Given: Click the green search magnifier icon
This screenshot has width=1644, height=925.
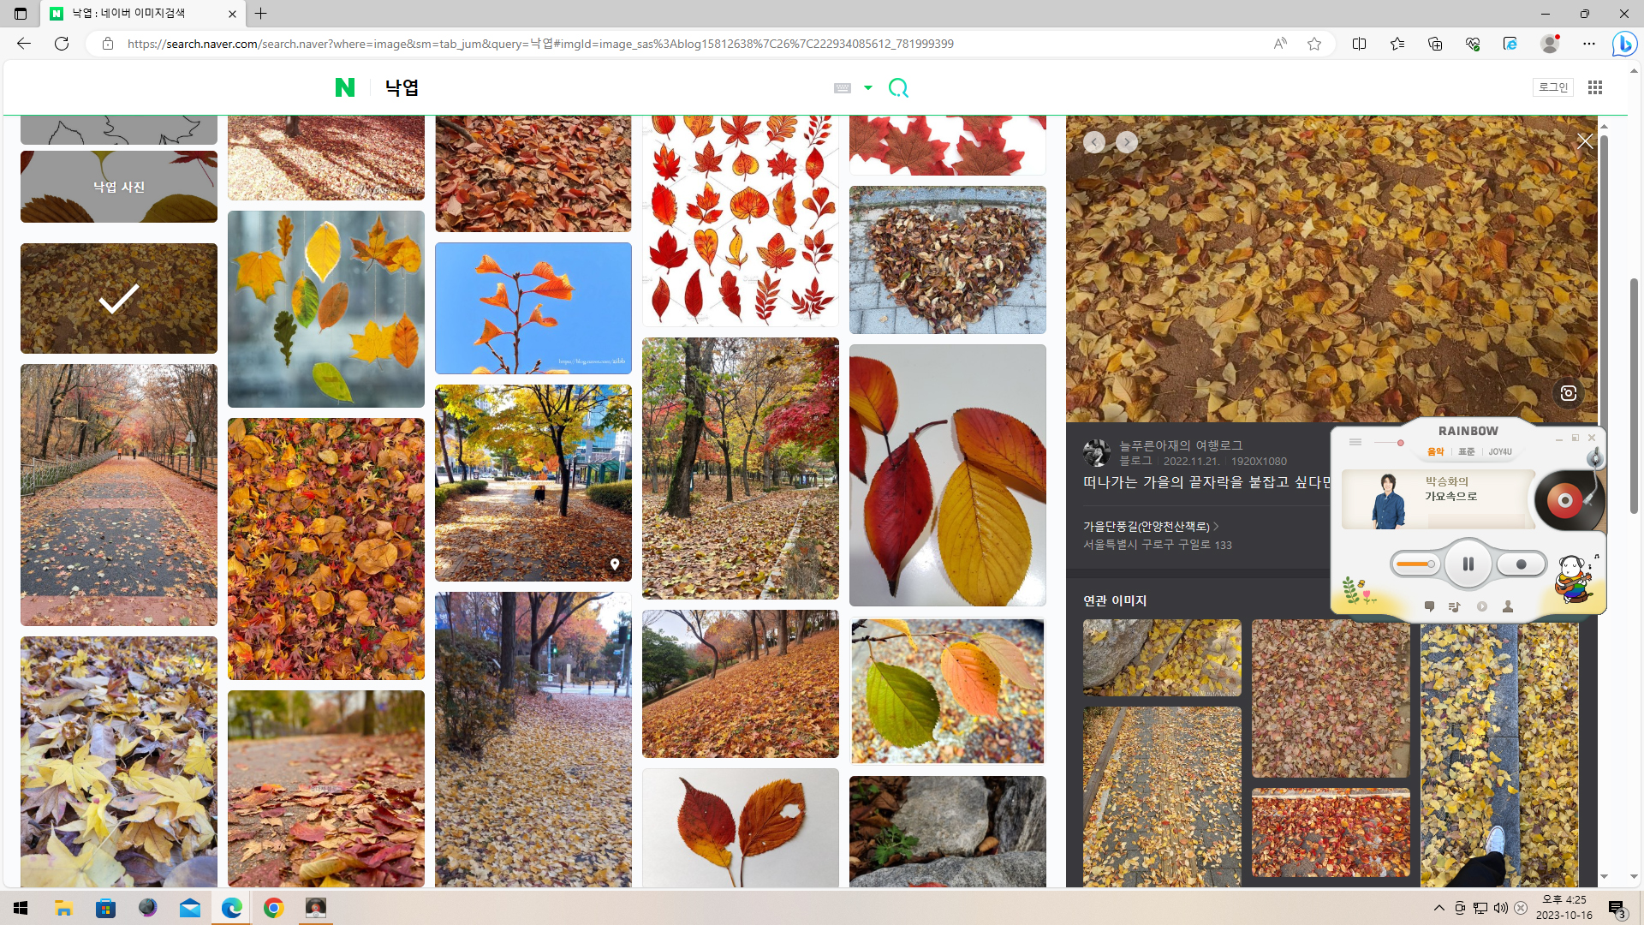Looking at the screenshot, I should click(898, 87).
